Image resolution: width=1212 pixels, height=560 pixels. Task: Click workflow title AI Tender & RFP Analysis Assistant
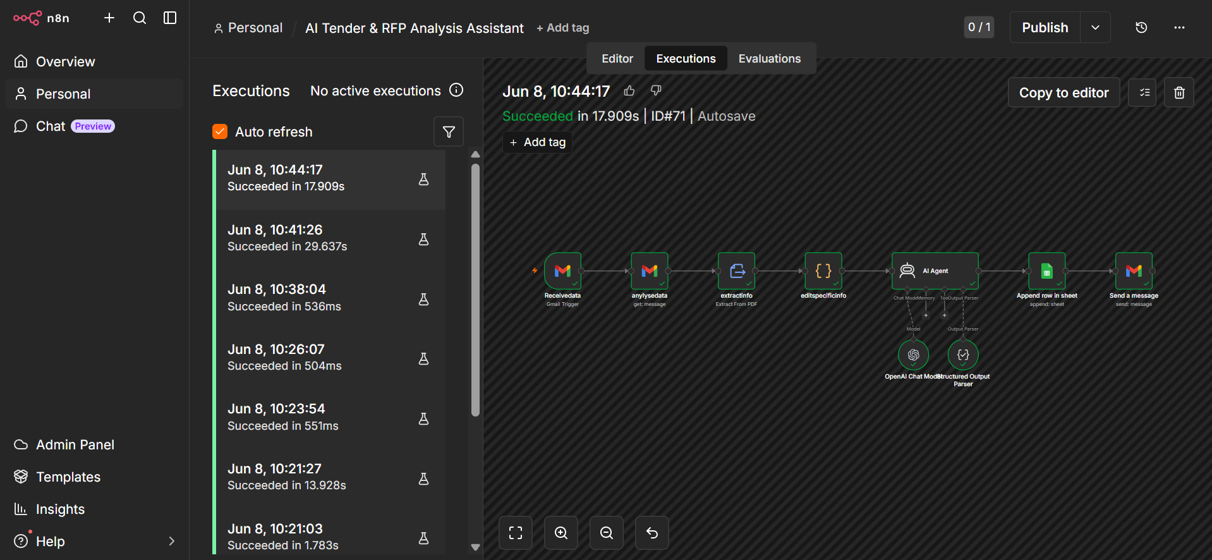[x=415, y=28]
